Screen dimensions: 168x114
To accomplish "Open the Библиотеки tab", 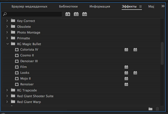I will point(68,6).
